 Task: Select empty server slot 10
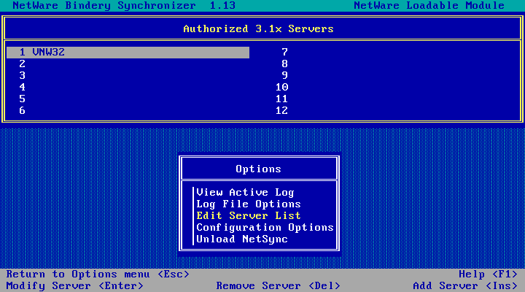click(x=390, y=88)
